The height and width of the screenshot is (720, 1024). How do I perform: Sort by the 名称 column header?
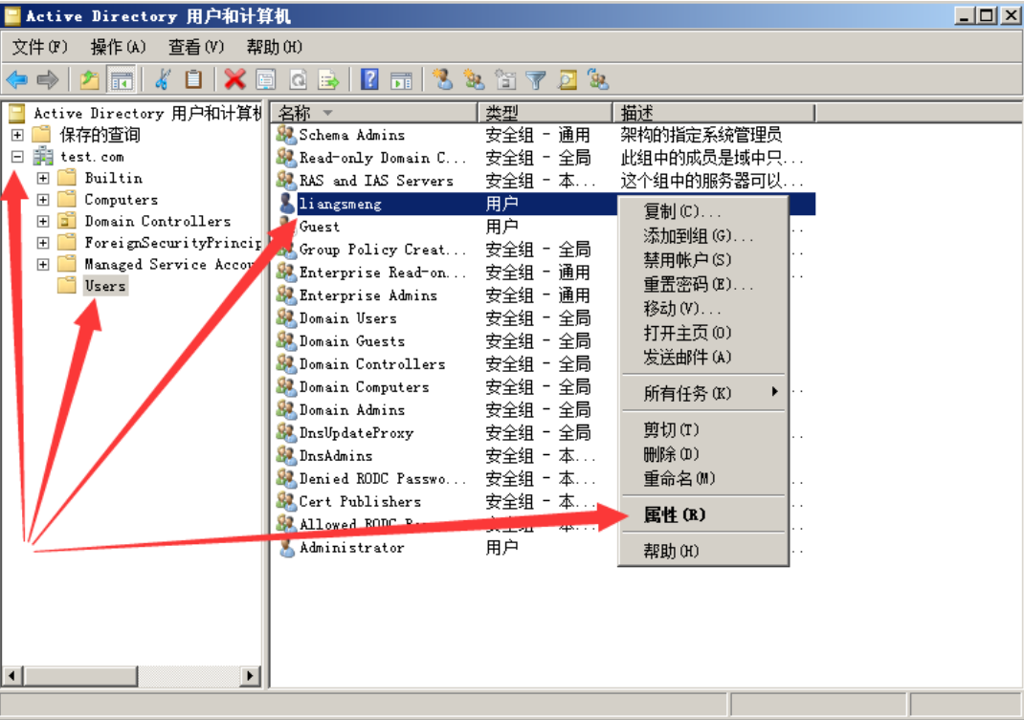(375, 113)
